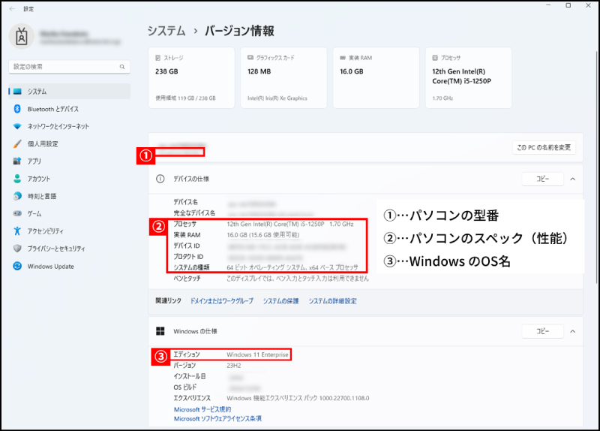Open the user account profile picture
The height and width of the screenshot is (431, 600).
click(22, 37)
